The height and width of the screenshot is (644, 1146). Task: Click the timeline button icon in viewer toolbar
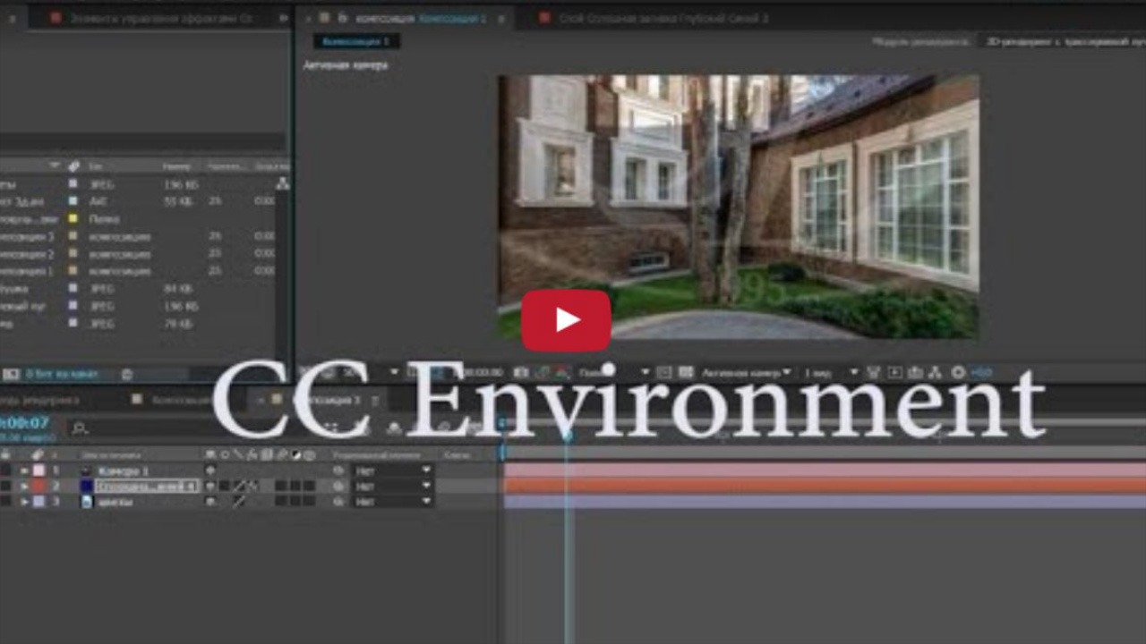tap(914, 372)
